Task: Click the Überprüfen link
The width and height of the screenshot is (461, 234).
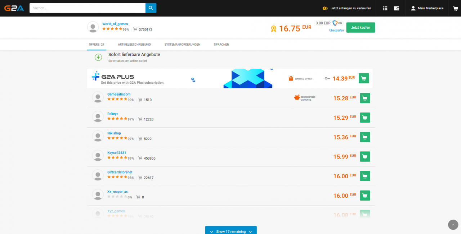Action: tap(336, 31)
